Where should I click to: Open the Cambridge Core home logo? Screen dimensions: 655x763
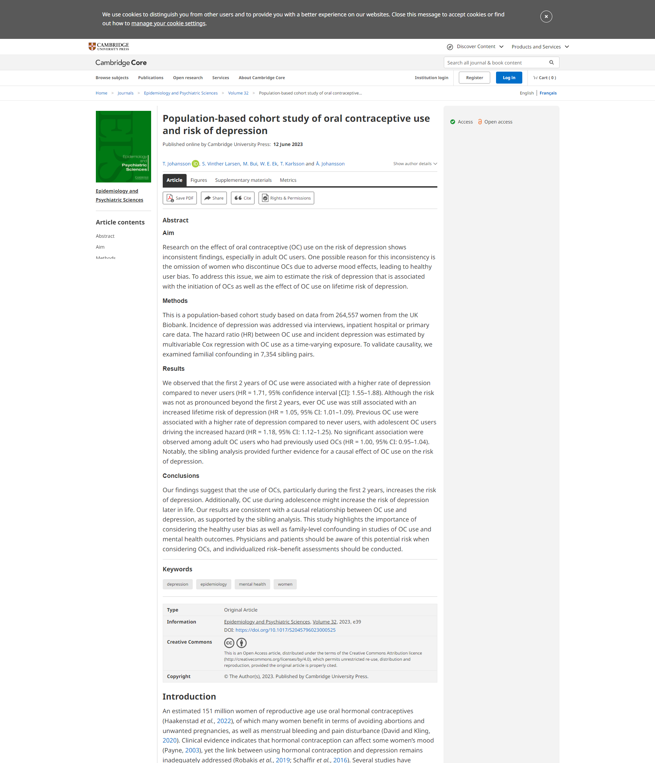click(121, 63)
